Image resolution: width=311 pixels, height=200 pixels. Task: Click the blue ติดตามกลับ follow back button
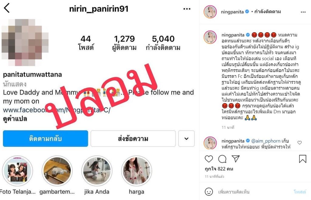click(46, 139)
